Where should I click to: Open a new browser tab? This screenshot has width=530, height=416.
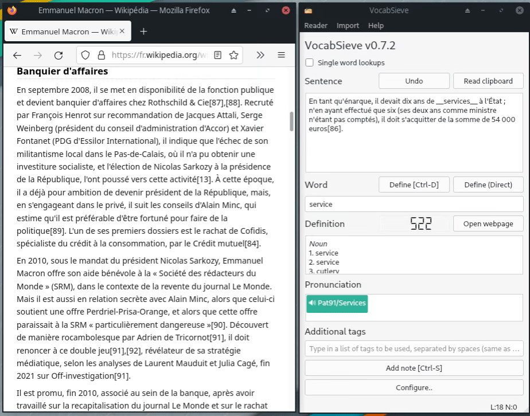tap(143, 32)
